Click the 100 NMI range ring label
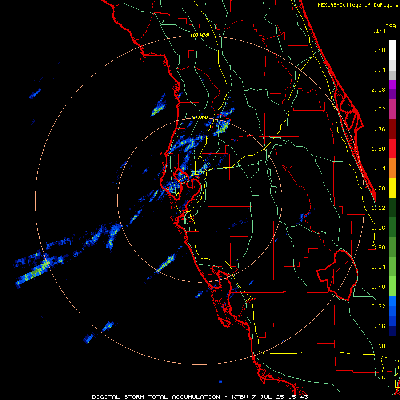400x400 pixels. (200, 35)
